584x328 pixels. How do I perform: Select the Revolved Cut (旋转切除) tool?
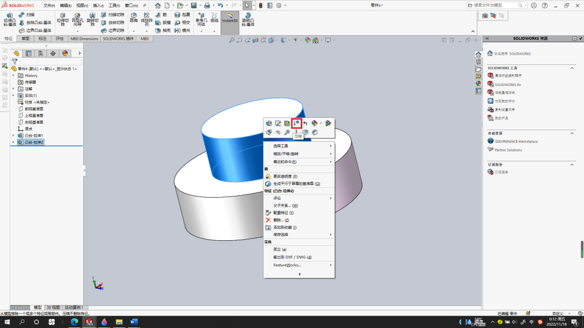pos(92,19)
